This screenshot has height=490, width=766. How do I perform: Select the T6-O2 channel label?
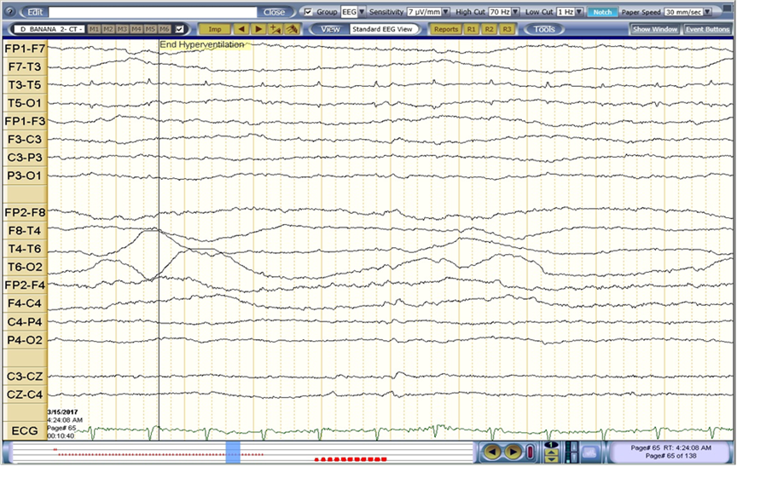(x=25, y=267)
